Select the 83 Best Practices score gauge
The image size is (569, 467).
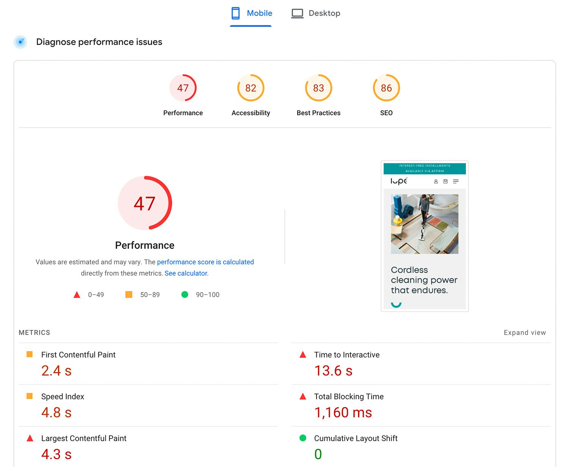click(x=319, y=88)
